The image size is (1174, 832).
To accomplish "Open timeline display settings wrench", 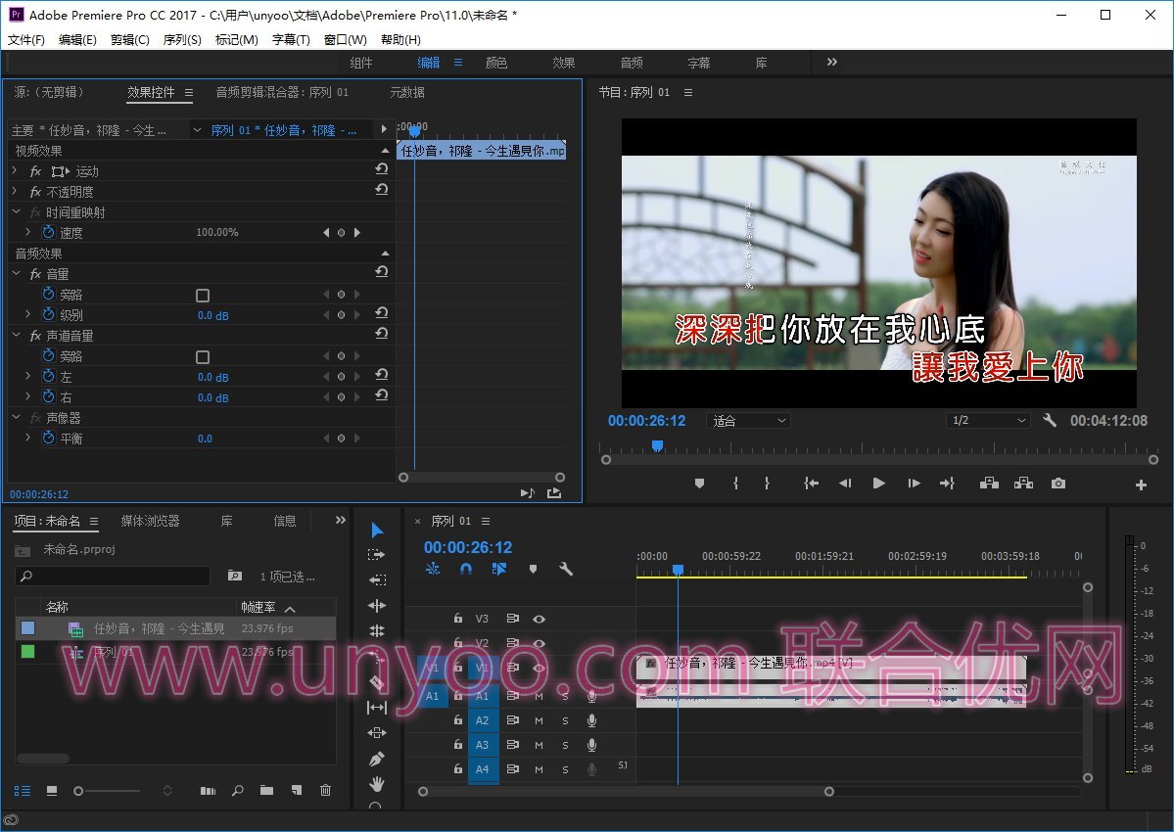I will 566,569.
